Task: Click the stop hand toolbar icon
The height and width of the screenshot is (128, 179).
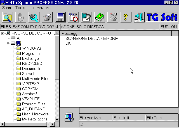Action: click(x=21, y=17)
